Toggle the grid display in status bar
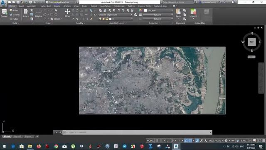This screenshot has height=150, width=266. (x=157, y=141)
